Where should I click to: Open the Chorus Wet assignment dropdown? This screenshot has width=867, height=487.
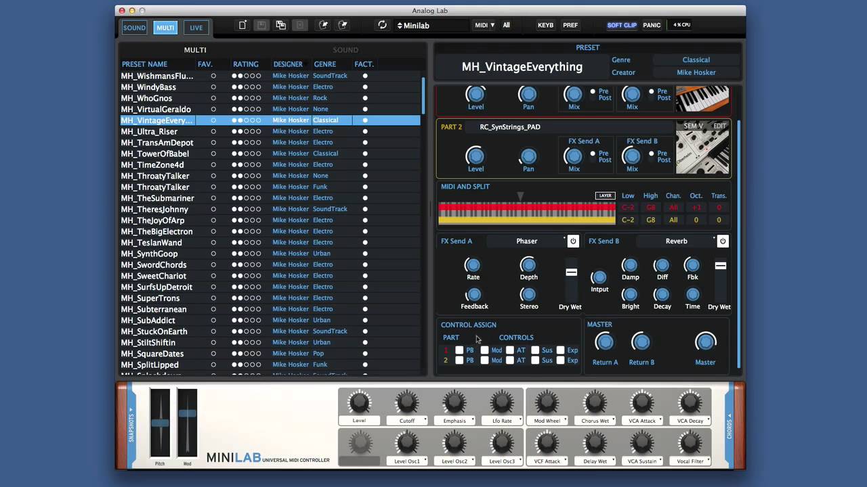(x=595, y=421)
